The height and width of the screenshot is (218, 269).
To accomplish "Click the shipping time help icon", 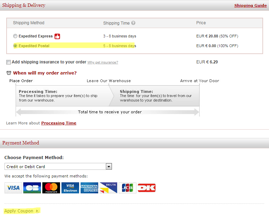I will (x=133, y=23).
